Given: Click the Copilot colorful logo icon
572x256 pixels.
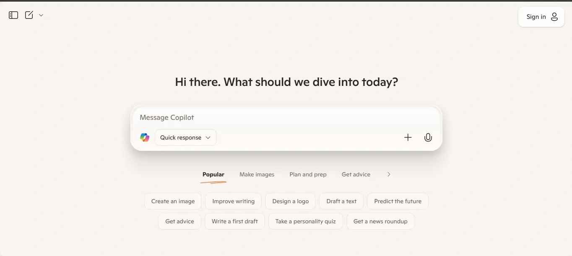Looking at the screenshot, I should [145, 137].
